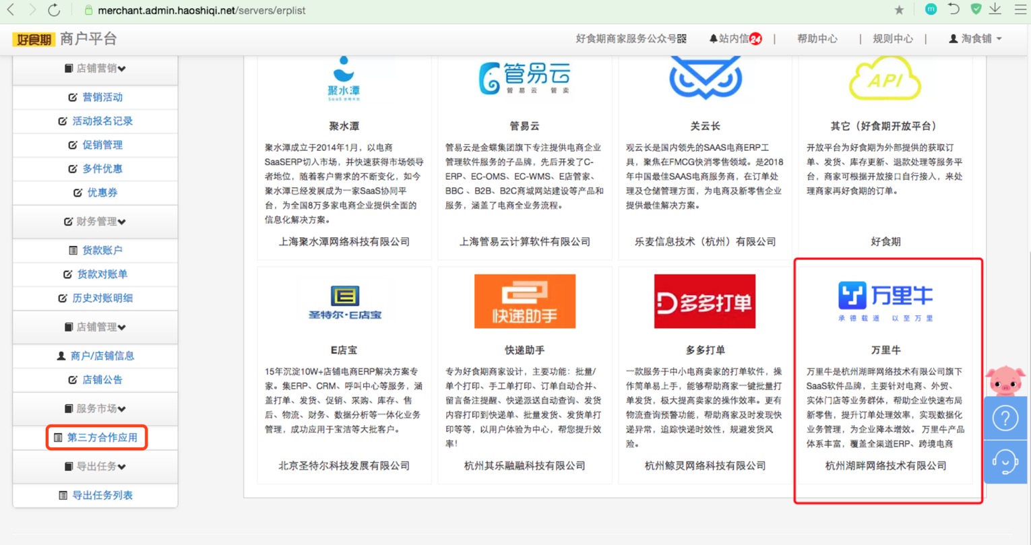
Task: Open help via the floating question mark button
Action: coord(1005,418)
